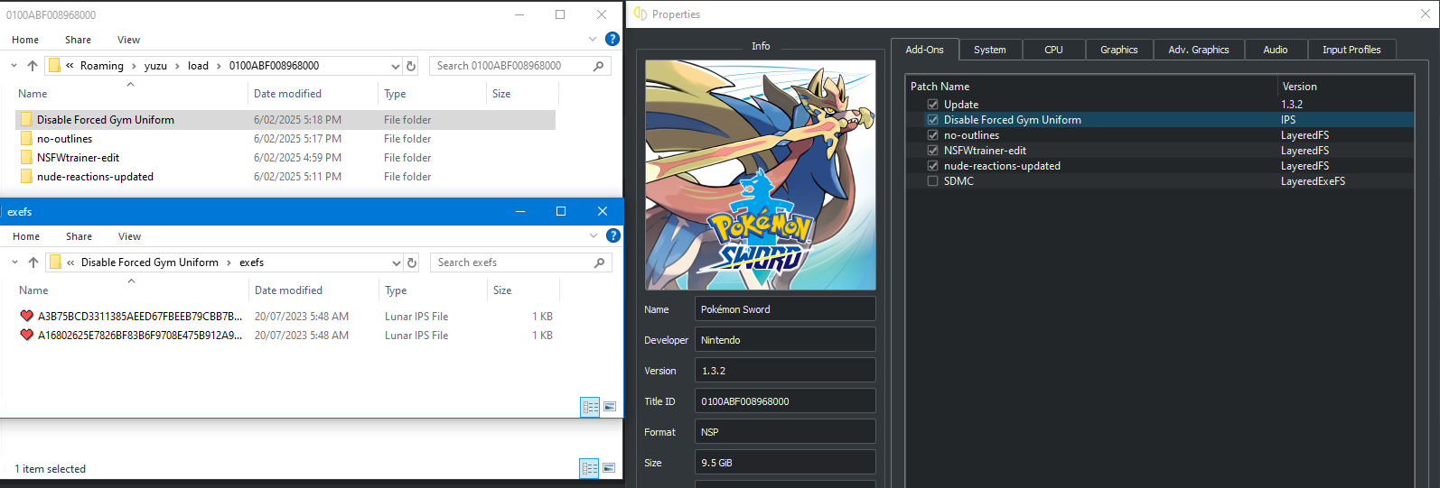Refresh the exefs window's address bar

click(412, 262)
